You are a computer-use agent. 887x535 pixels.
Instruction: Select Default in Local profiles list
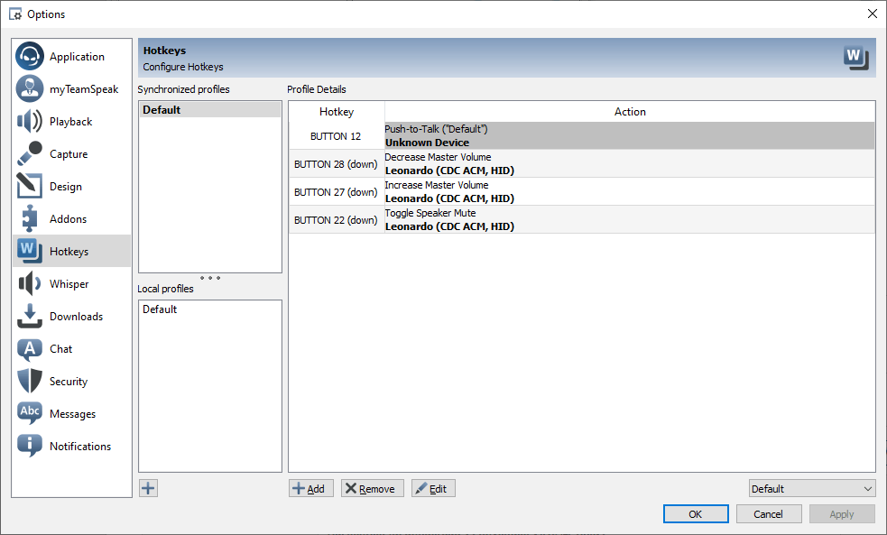pos(210,309)
